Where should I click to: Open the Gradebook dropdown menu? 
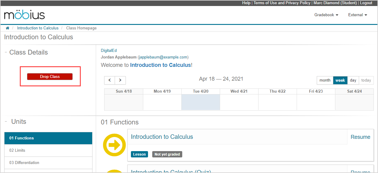coord(326,15)
